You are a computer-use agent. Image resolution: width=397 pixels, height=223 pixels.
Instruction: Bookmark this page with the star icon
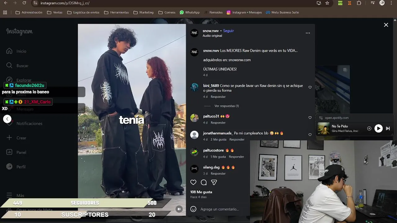327,3
